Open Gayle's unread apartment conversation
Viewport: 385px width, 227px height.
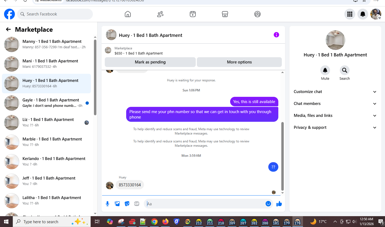pos(47,103)
